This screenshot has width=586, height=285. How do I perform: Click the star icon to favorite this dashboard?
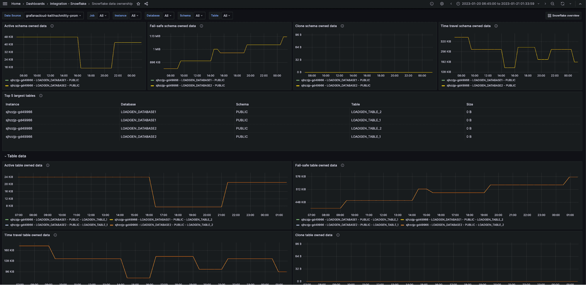click(x=138, y=4)
